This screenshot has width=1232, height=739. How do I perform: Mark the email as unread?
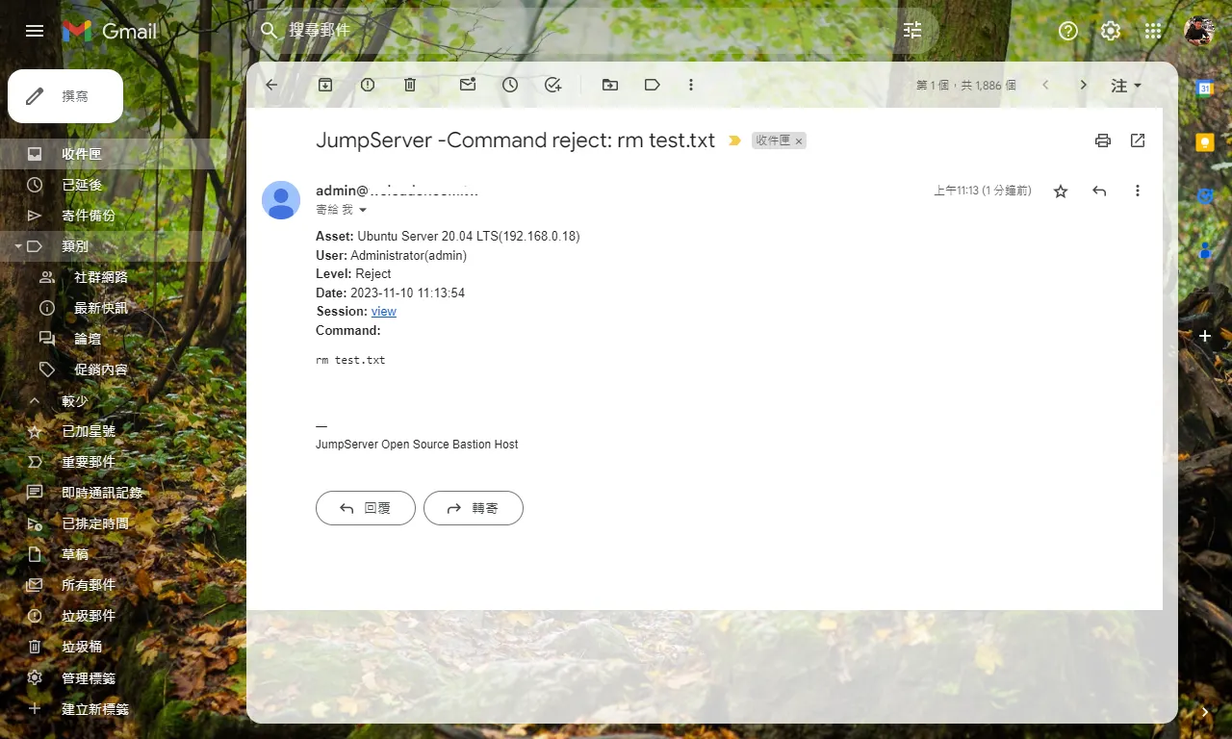[x=468, y=85]
